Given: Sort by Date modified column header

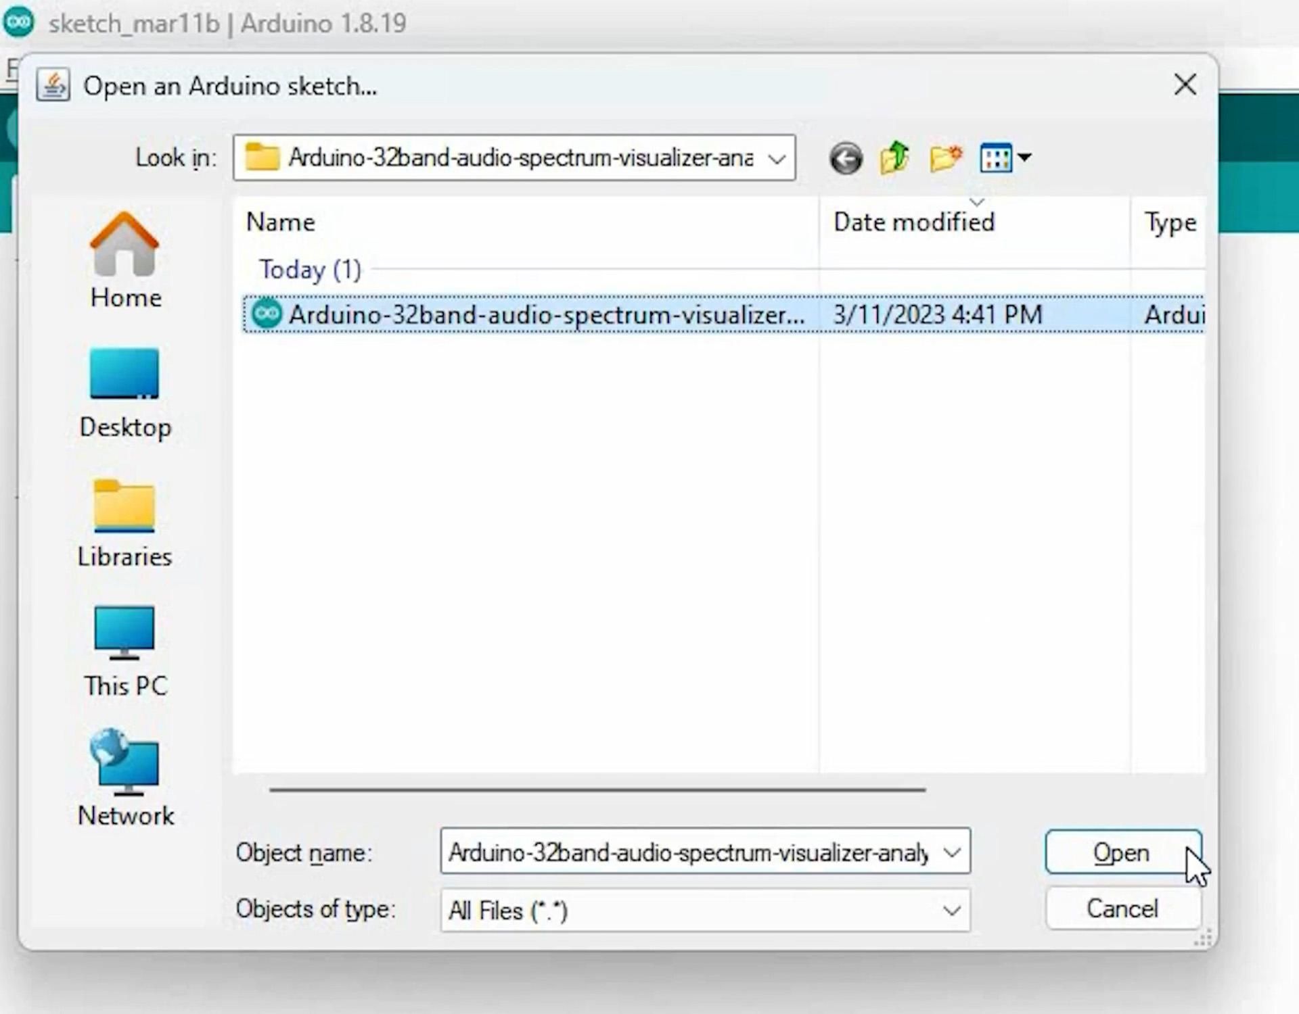Looking at the screenshot, I should [974, 222].
